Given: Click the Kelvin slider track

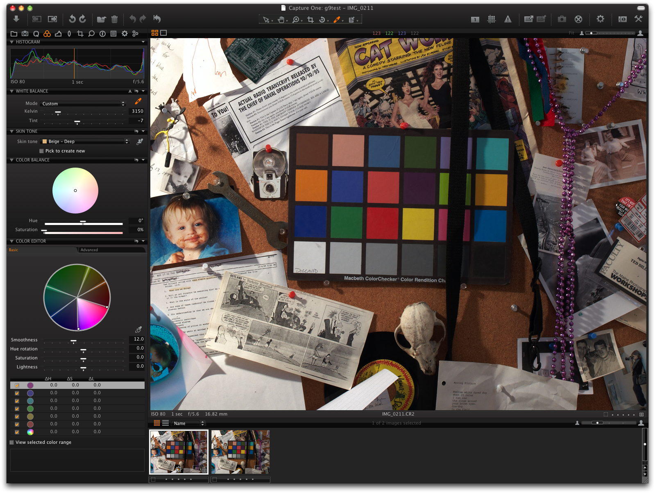Looking at the screenshot, I should (x=84, y=111).
